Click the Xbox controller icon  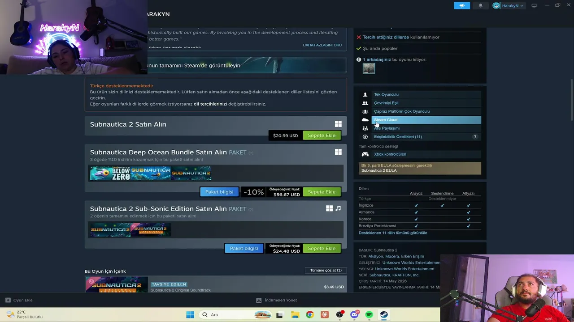(x=365, y=154)
